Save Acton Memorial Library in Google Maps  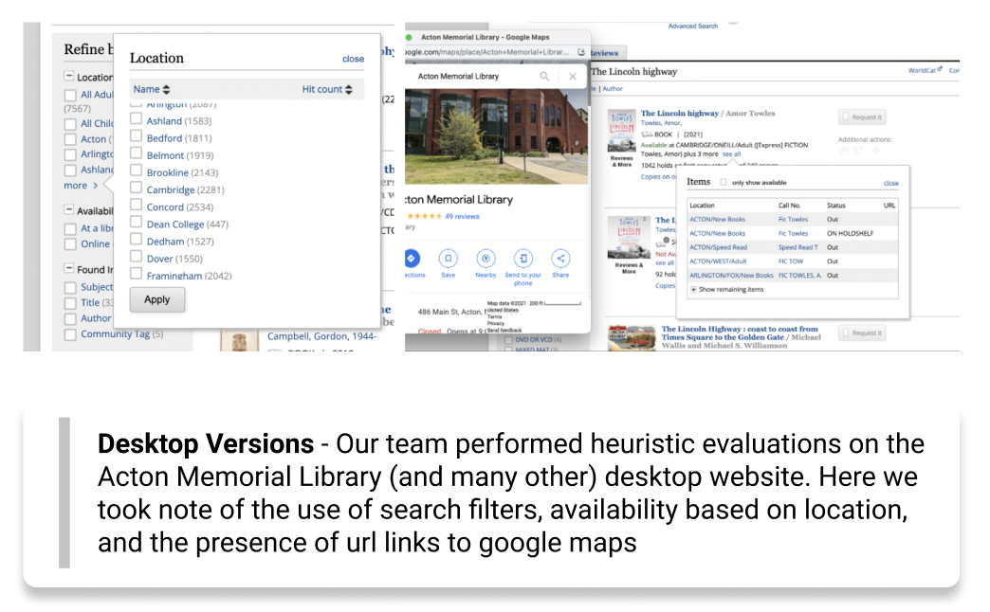click(x=449, y=258)
